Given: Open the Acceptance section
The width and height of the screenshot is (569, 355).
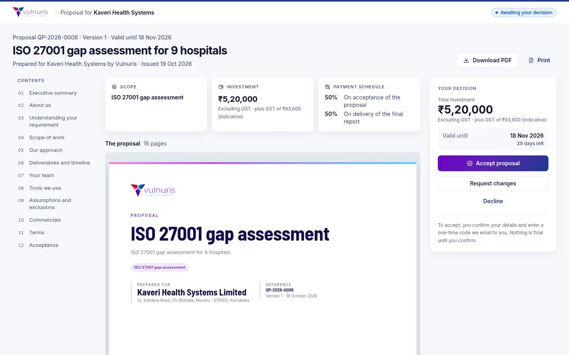Looking at the screenshot, I should 43,245.
